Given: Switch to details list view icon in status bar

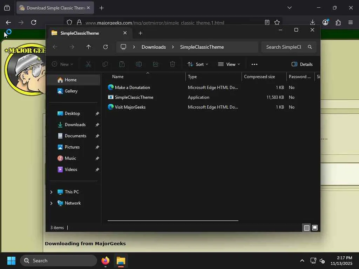Looking at the screenshot, I should (306, 228).
